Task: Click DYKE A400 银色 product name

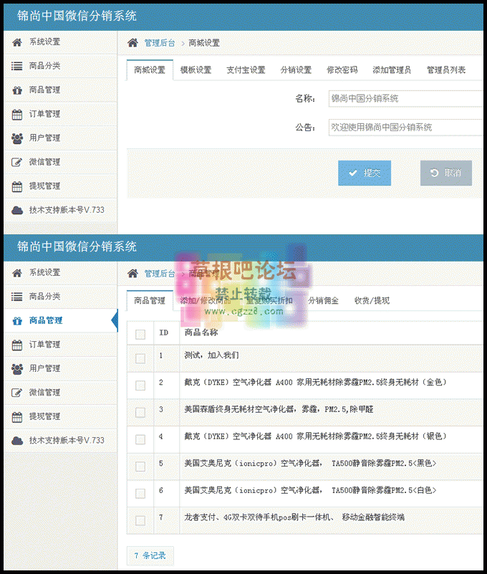Action: [315, 436]
